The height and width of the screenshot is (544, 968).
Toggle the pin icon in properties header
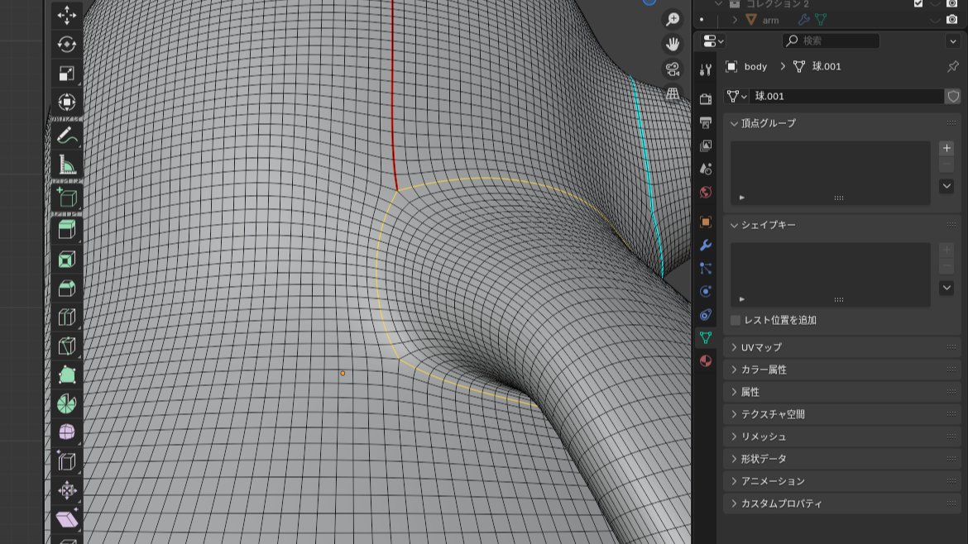tap(952, 67)
